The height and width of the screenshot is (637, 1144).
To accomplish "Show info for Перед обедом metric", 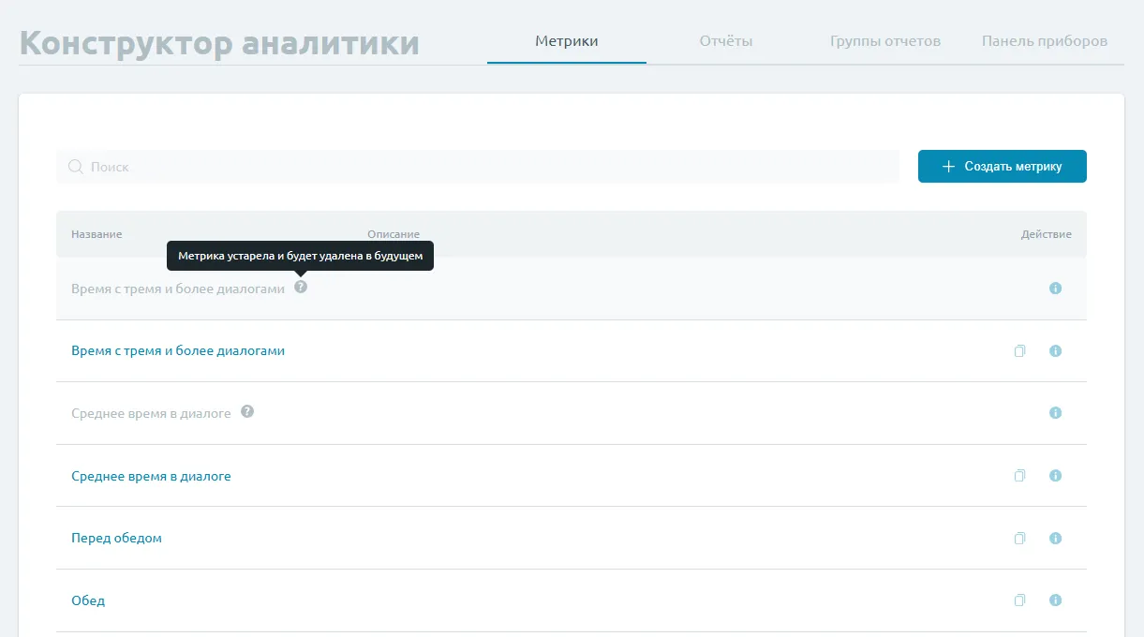I will (x=1055, y=539).
